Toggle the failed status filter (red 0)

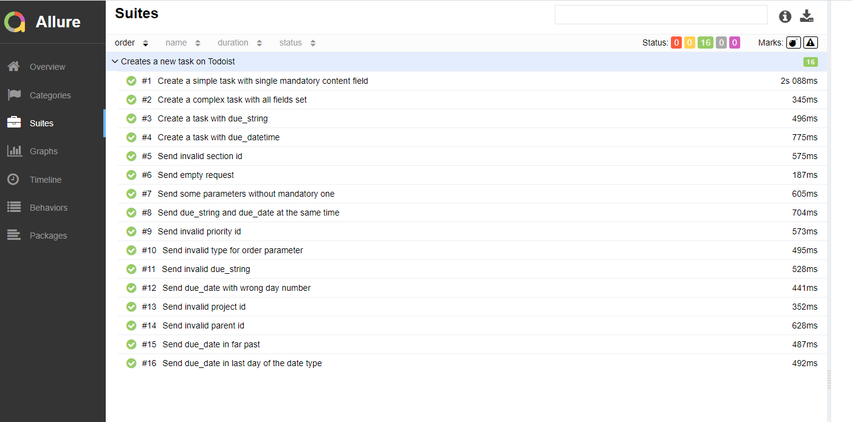tap(676, 43)
